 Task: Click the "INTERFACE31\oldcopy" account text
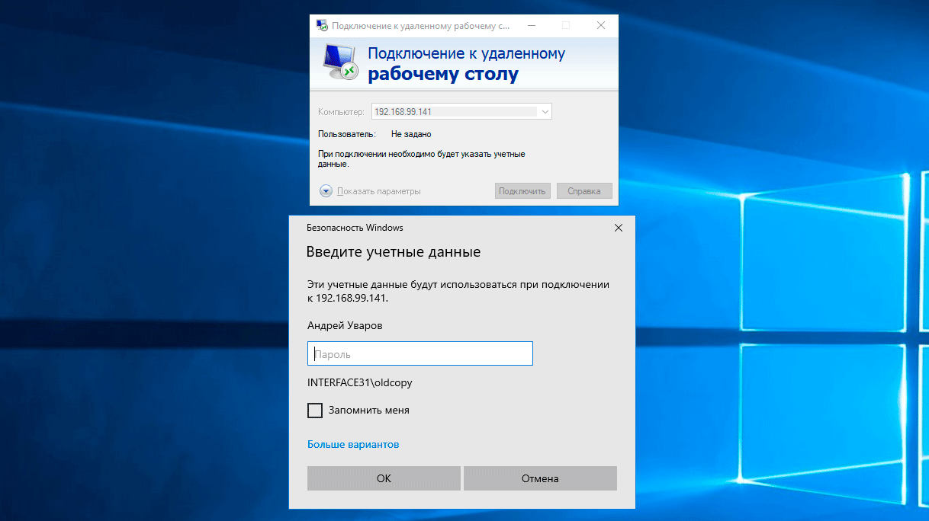tap(360, 383)
